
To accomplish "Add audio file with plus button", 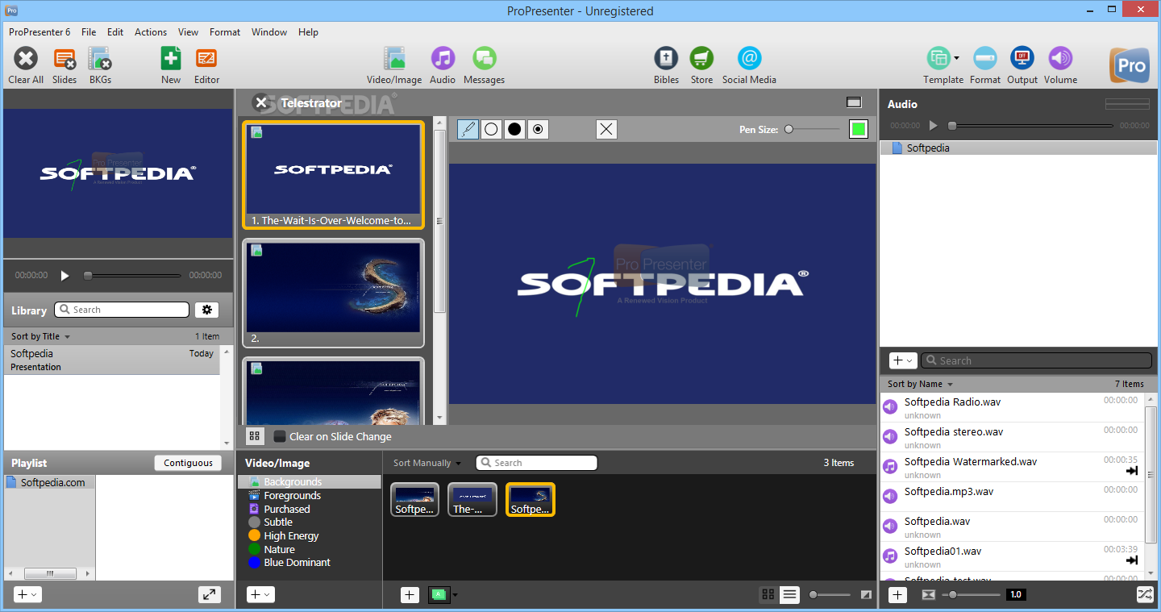I will (897, 594).
